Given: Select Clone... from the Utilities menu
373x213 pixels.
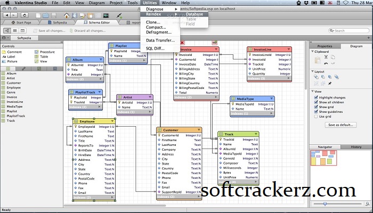Looking at the screenshot, I should 153,22.
